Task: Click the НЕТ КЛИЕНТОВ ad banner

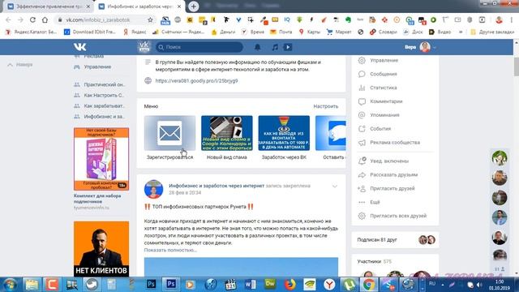Action: [x=101, y=249]
